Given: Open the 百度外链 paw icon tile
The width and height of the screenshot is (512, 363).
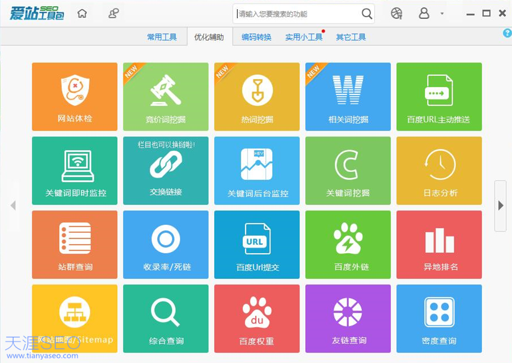Looking at the screenshot, I should [348, 245].
